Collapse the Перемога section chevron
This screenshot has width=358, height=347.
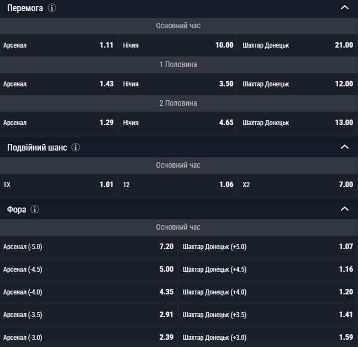(345, 8)
